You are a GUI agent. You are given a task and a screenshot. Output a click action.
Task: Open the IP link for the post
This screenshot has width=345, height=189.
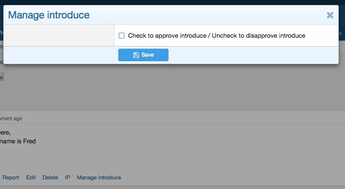click(67, 178)
